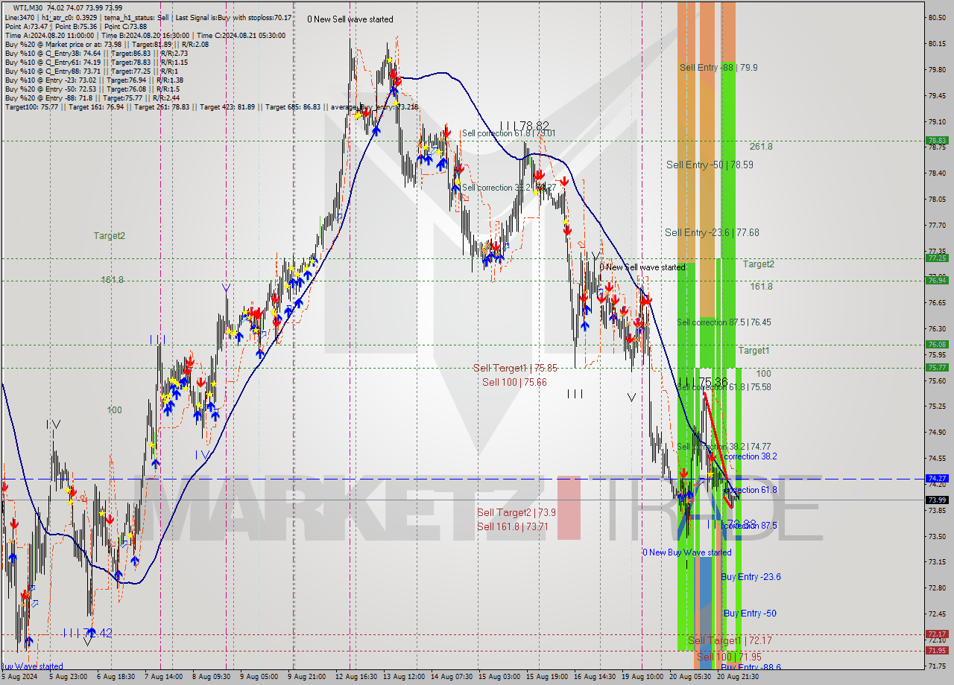Click the 'Buy %10 @ Entry -23: 73.02' row
The image size is (954, 685).
pos(94,80)
